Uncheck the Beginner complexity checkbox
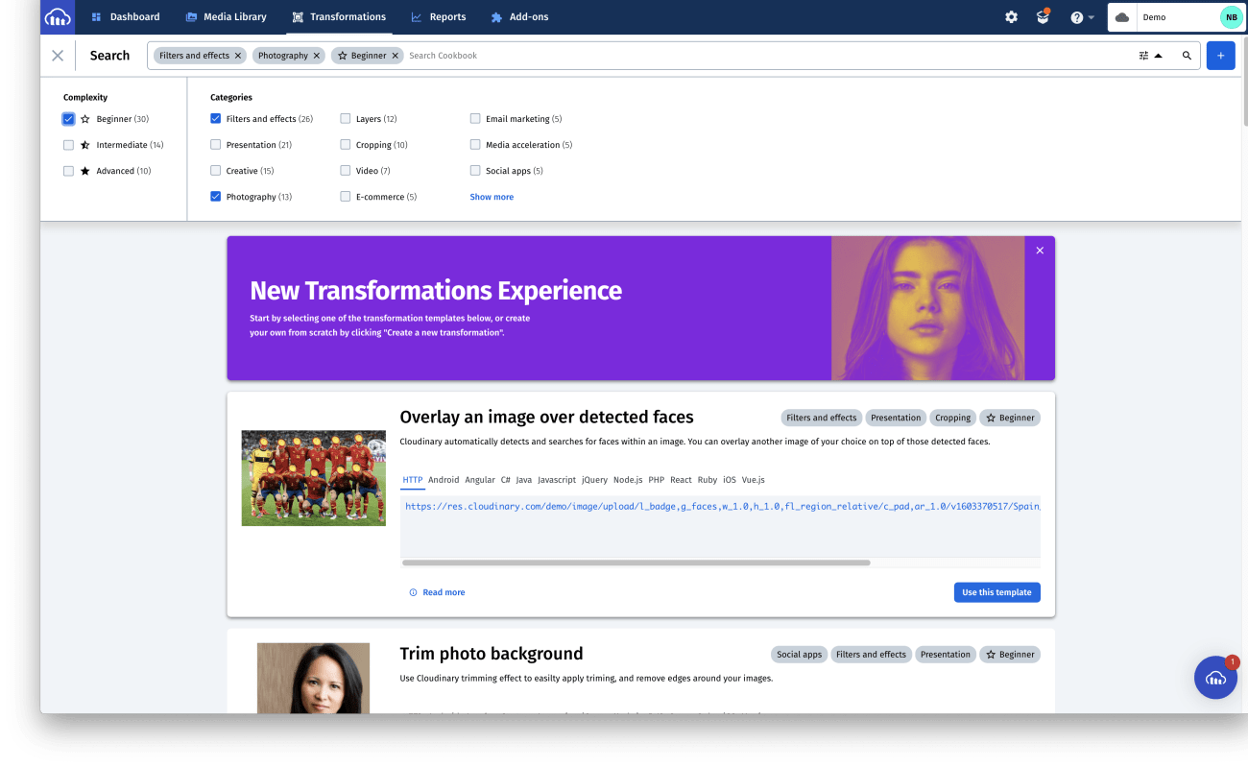 click(x=68, y=118)
